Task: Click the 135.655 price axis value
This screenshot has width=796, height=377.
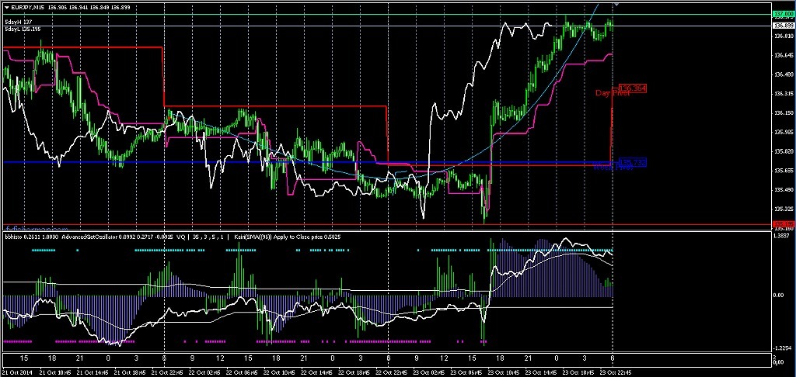Action: click(x=782, y=170)
